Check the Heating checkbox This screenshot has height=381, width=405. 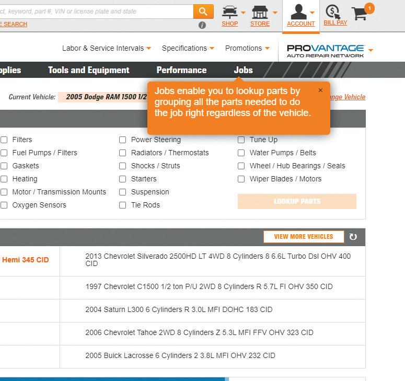[x=4, y=179]
